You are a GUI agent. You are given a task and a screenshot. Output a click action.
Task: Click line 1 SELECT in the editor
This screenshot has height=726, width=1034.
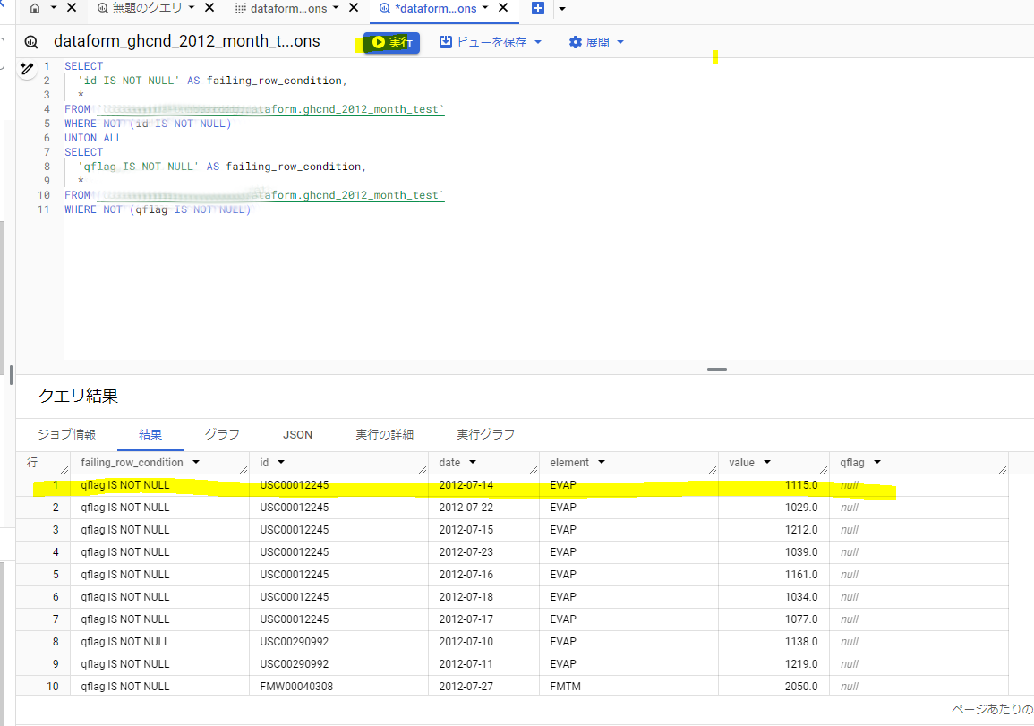click(x=84, y=66)
